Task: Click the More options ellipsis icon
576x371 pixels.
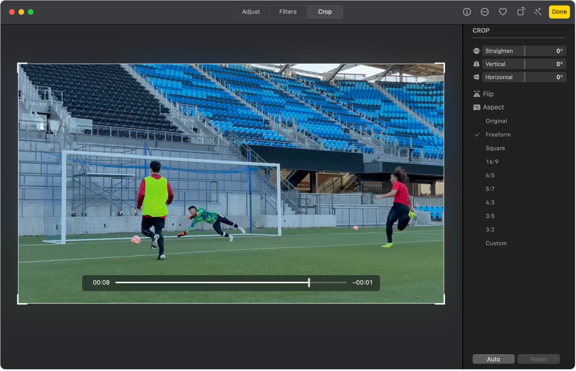Action: pyautogui.click(x=485, y=12)
